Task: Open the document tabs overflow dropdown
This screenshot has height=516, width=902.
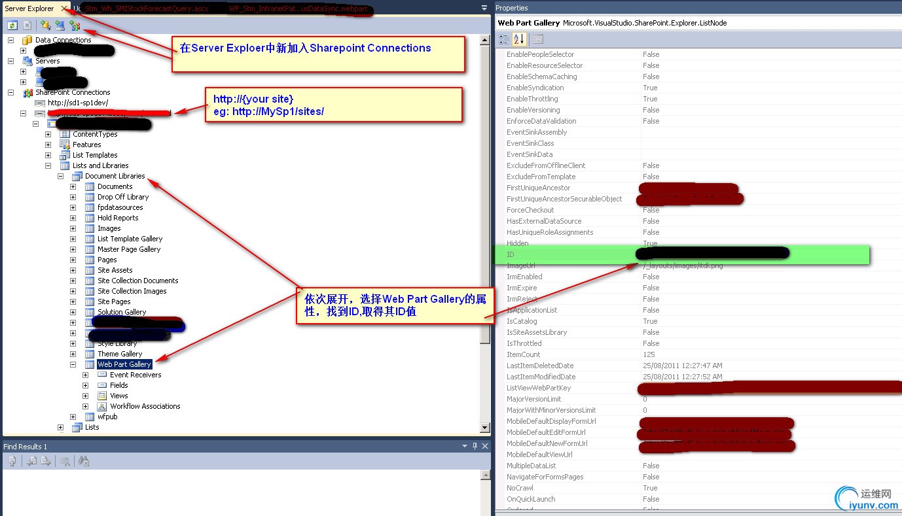Action: 484,8
